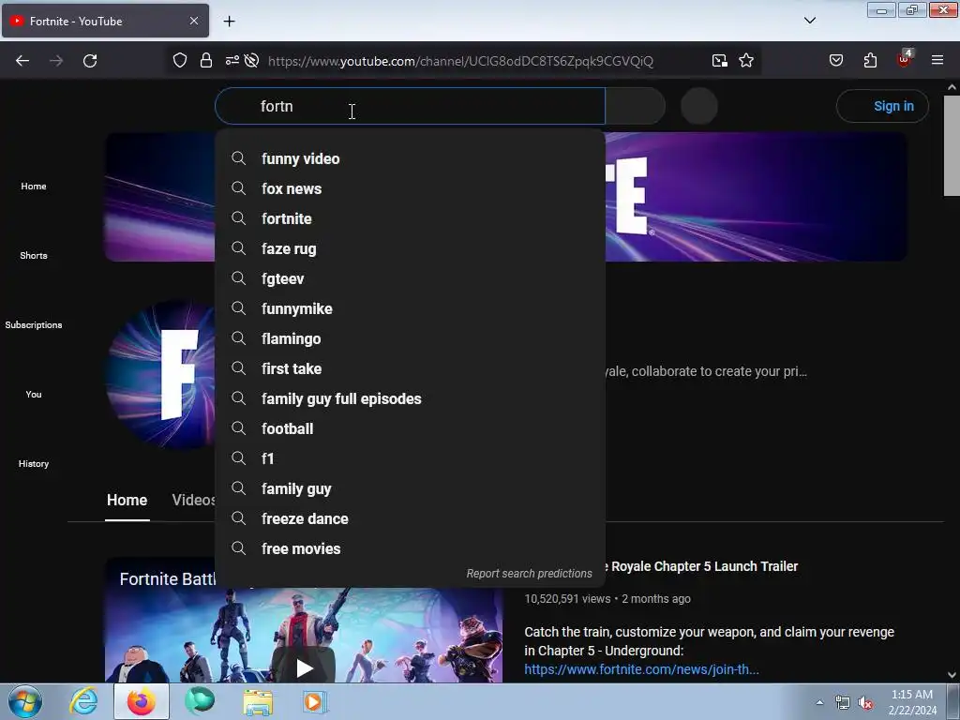Play the Fortnite Battle Royale trailer video
This screenshot has width=960, height=720.
coord(305,667)
